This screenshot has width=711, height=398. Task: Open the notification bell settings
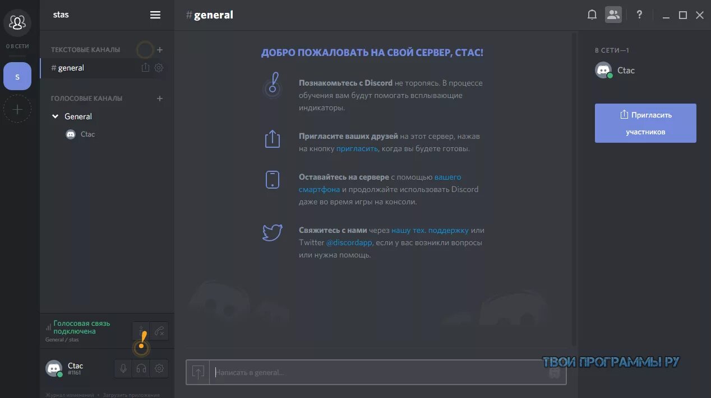point(592,15)
